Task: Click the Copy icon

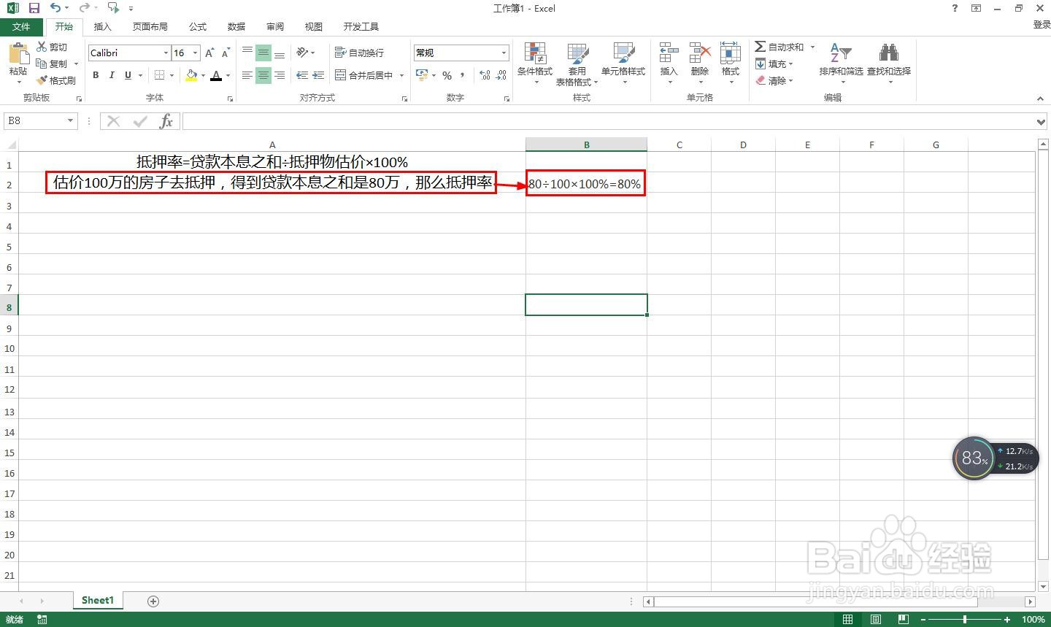Action: [x=42, y=64]
